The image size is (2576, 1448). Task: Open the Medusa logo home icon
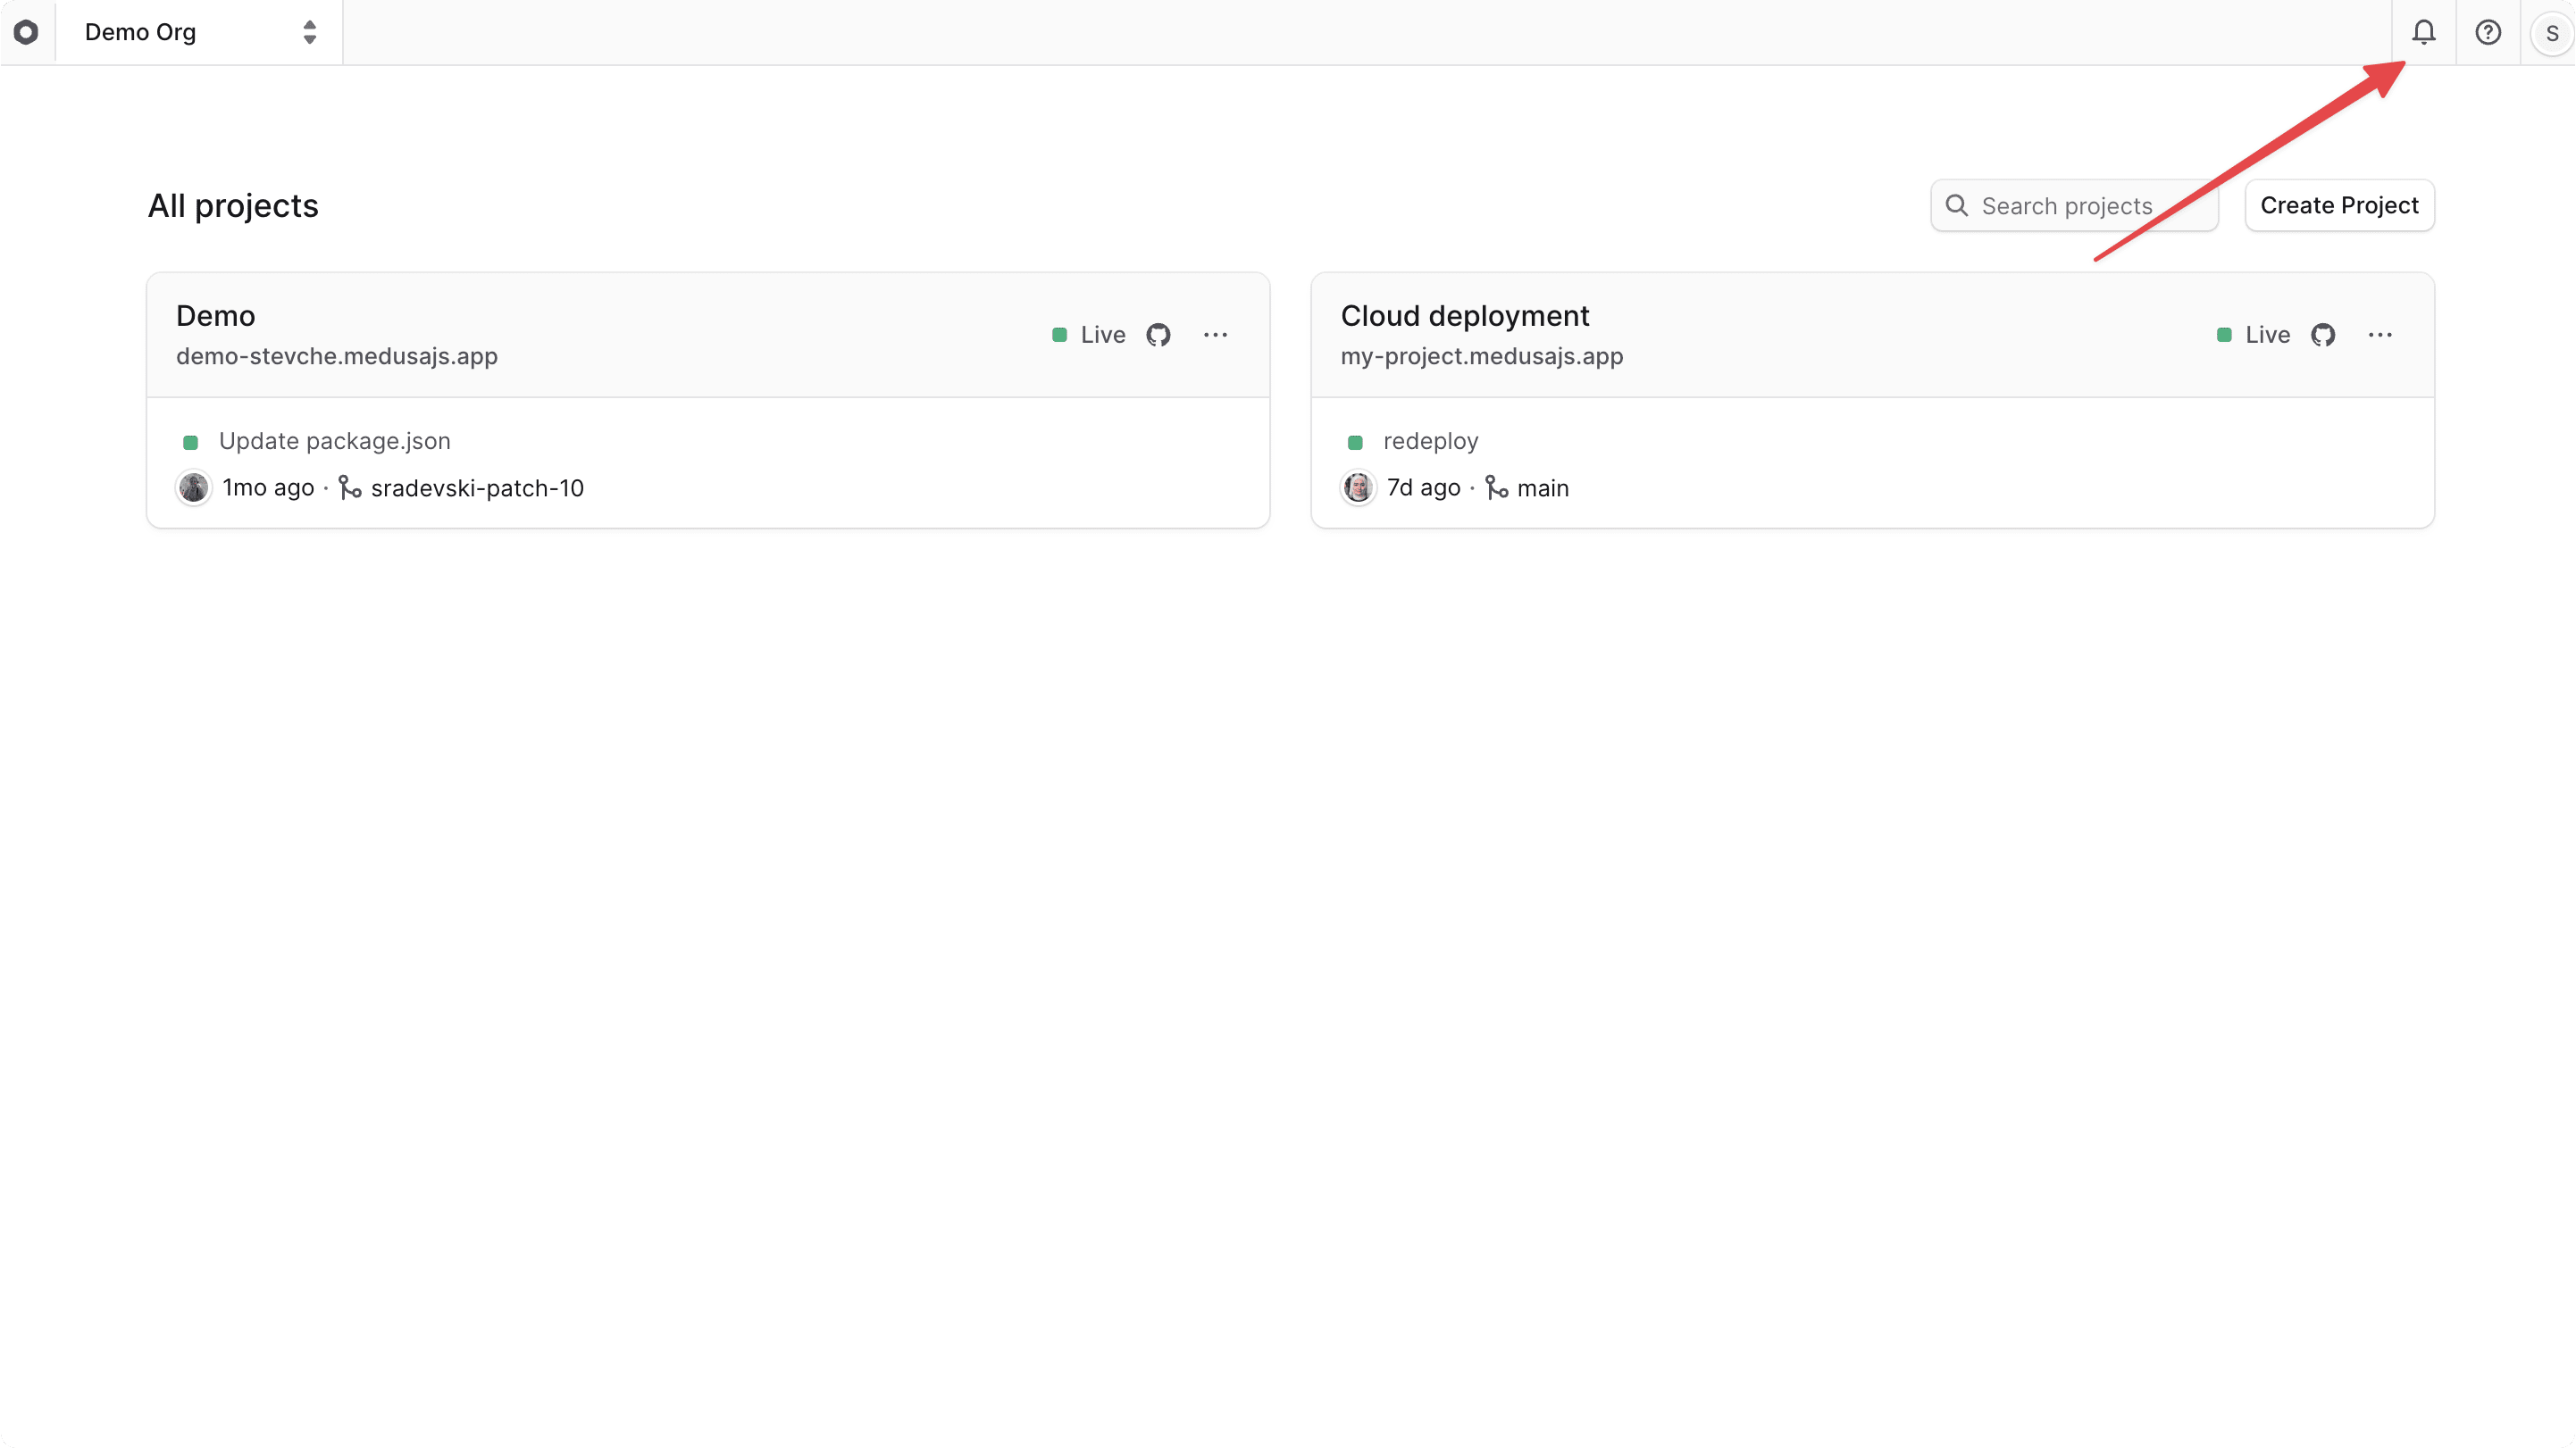[27, 32]
